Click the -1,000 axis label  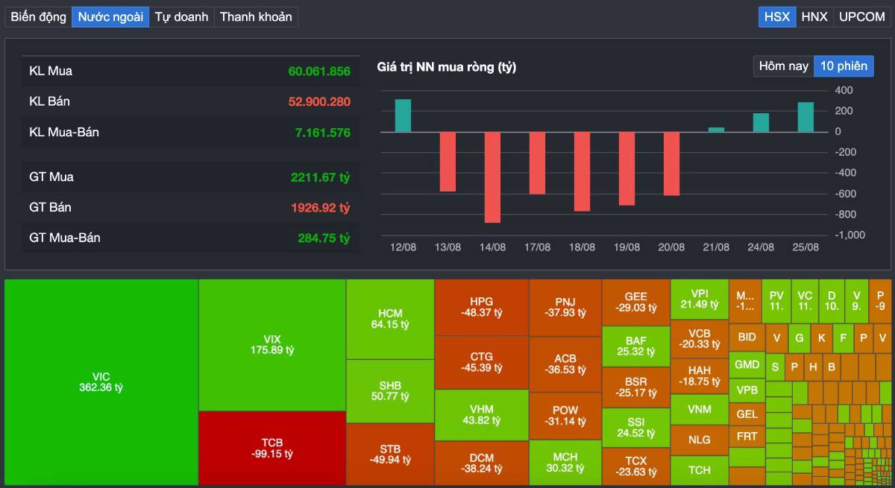849,234
